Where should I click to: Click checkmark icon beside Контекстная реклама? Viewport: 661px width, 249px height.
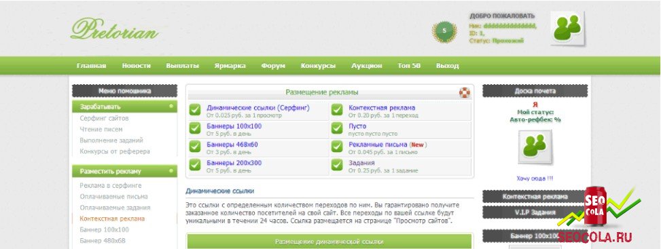337,110
